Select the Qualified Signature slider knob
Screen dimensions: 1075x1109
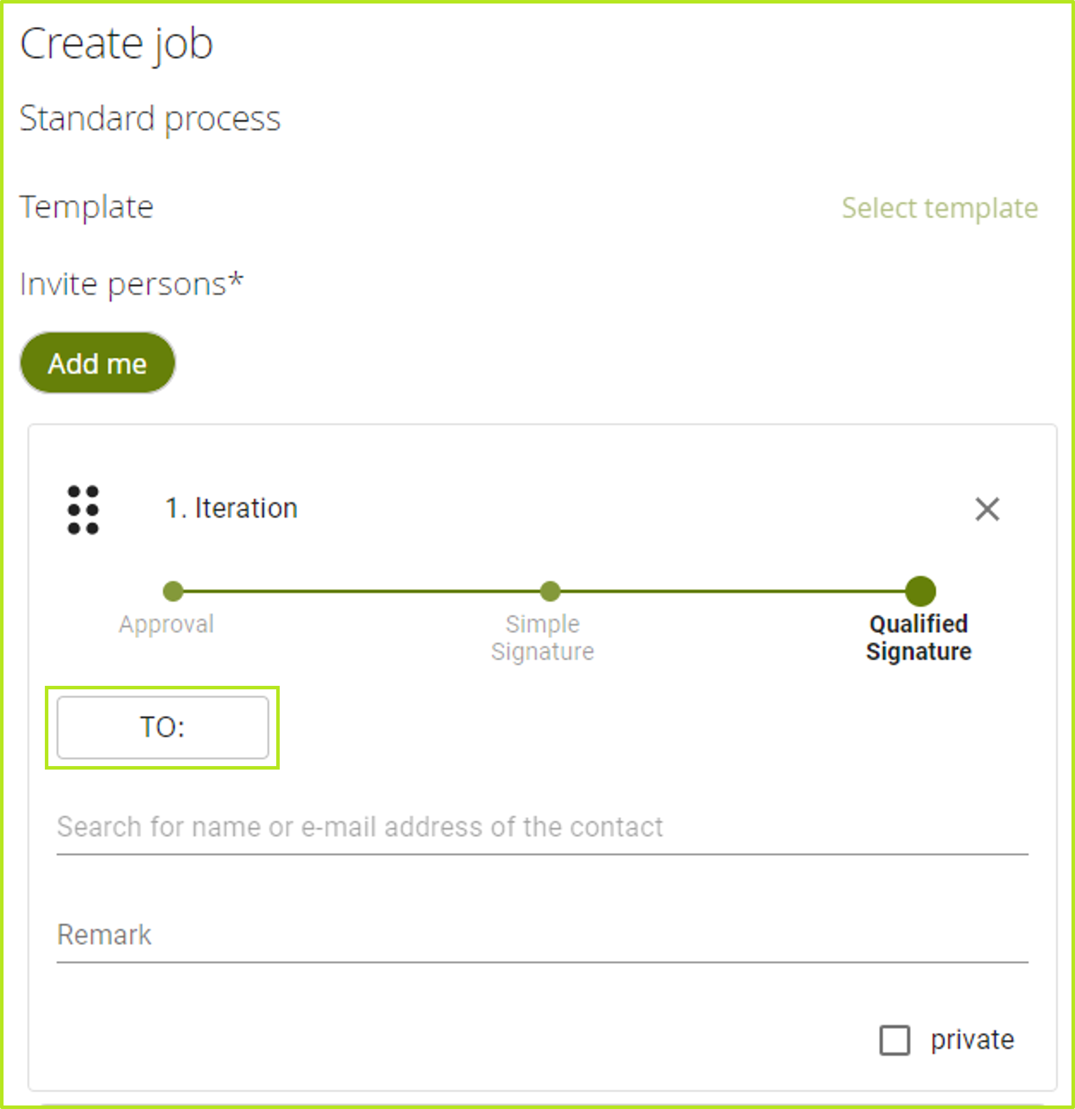[x=920, y=591]
